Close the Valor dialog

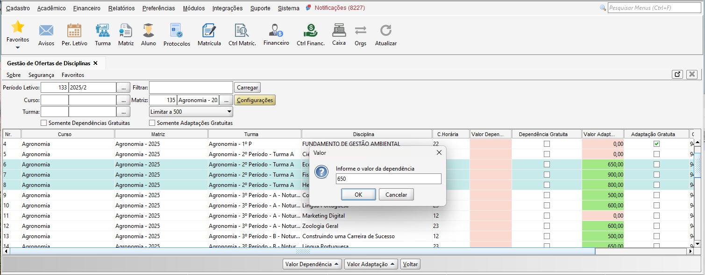pos(439,152)
